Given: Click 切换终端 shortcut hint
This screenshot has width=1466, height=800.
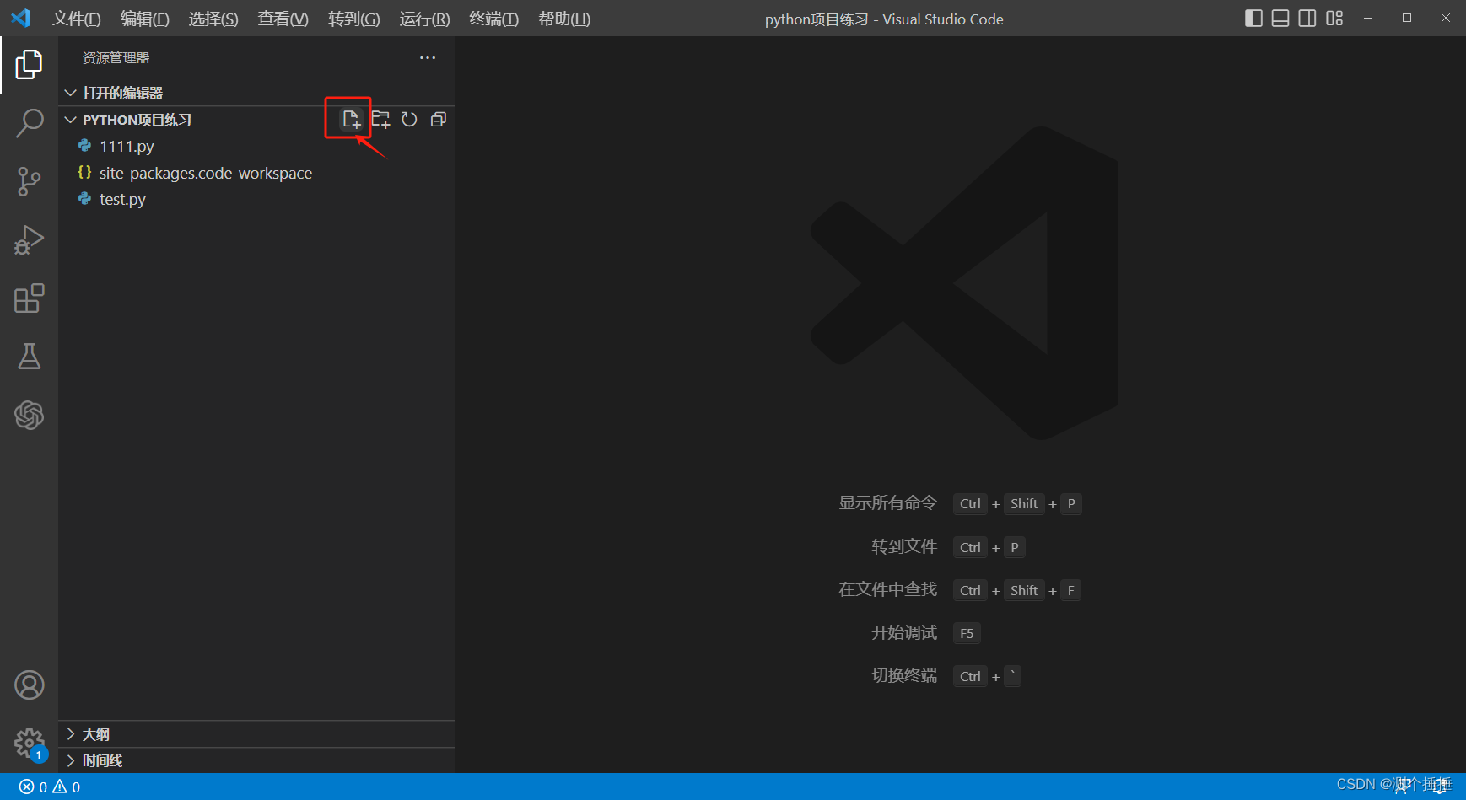Looking at the screenshot, I should tap(904, 675).
